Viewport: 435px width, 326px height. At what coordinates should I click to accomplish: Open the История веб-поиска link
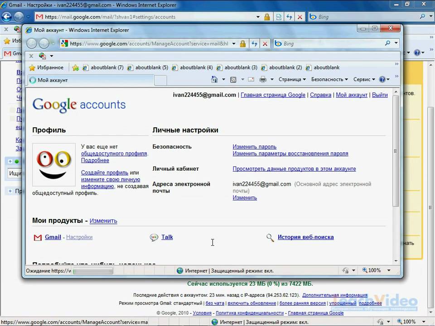tap(305, 237)
